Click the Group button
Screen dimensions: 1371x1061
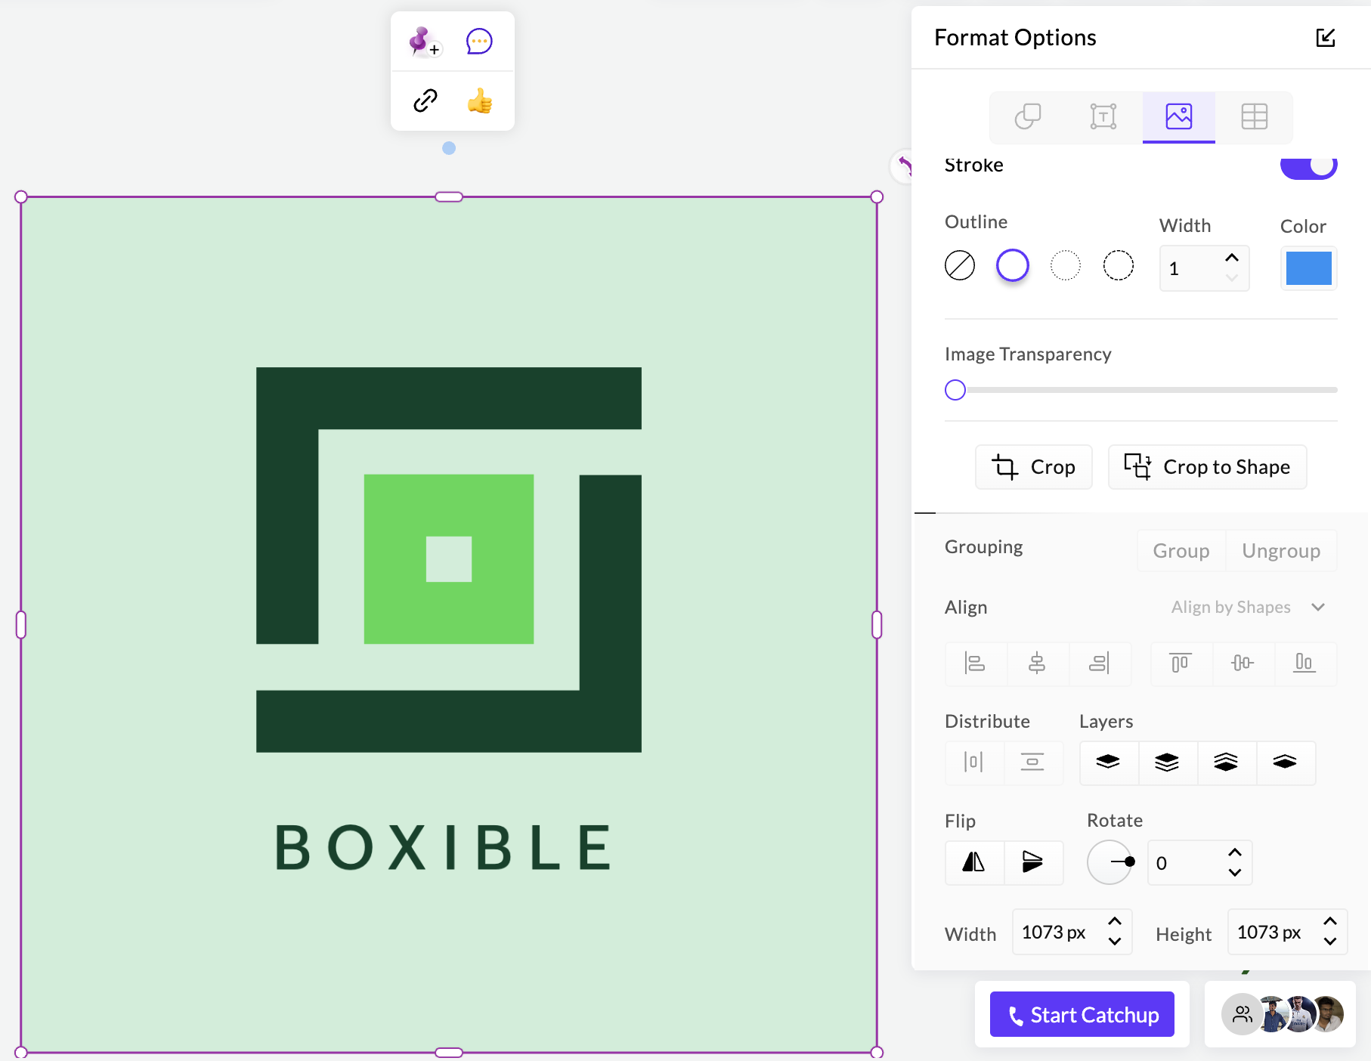[x=1181, y=551]
